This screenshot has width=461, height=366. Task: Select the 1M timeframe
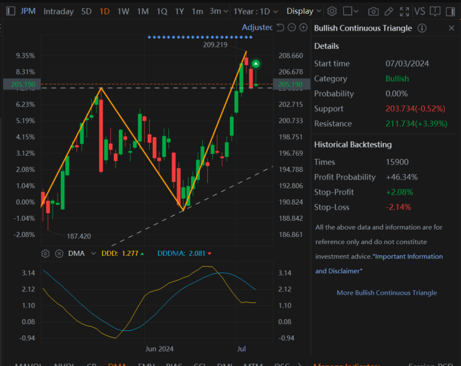143,11
